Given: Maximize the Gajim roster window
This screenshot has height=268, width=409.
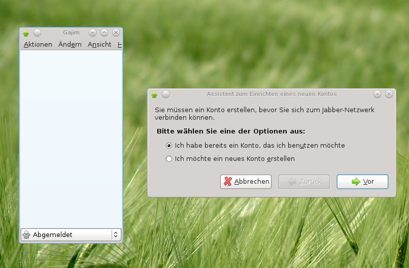Looking at the screenshot, I should [x=104, y=33].
